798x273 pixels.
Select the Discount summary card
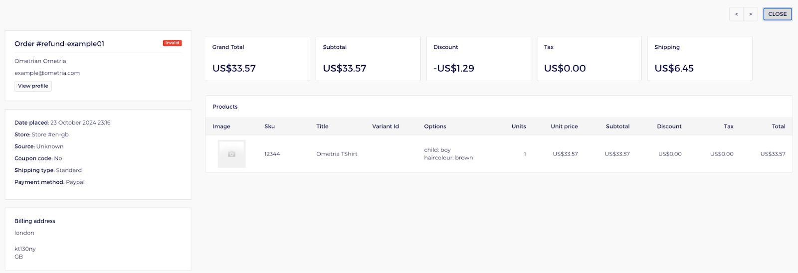478,58
